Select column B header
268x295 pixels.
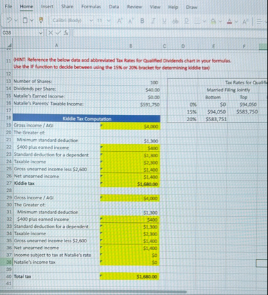click(x=131, y=46)
